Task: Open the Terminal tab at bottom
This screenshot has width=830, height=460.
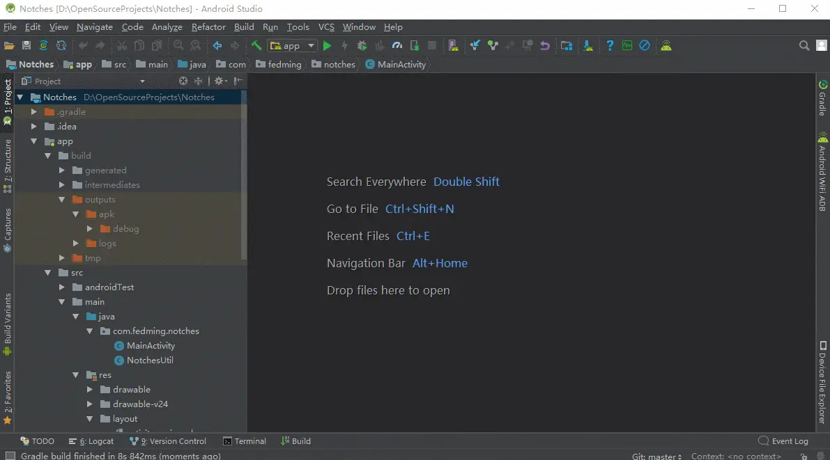Action: [x=245, y=441]
